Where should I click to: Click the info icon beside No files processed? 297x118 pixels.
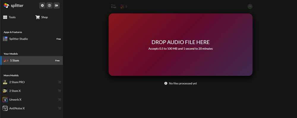click(x=166, y=83)
